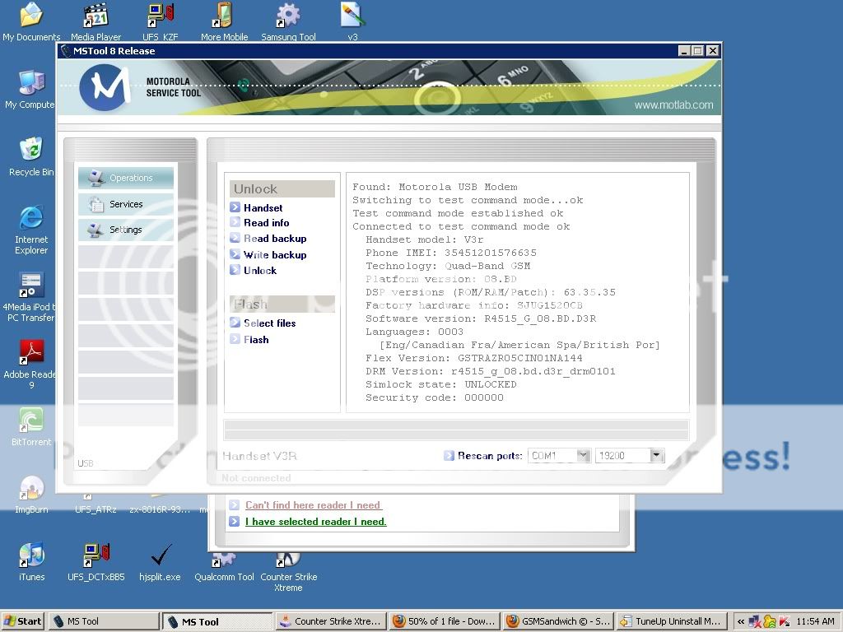Select Read backup action

click(x=274, y=239)
